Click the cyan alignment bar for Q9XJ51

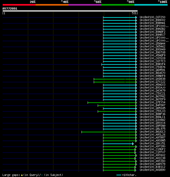click(118, 144)
